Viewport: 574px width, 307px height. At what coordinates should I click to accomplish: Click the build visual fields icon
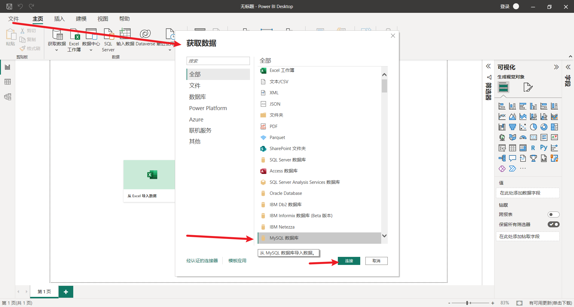[x=503, y=87]
